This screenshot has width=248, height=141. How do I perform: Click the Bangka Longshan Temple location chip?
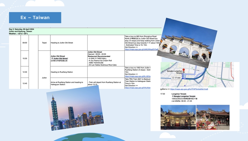point(184,96)
